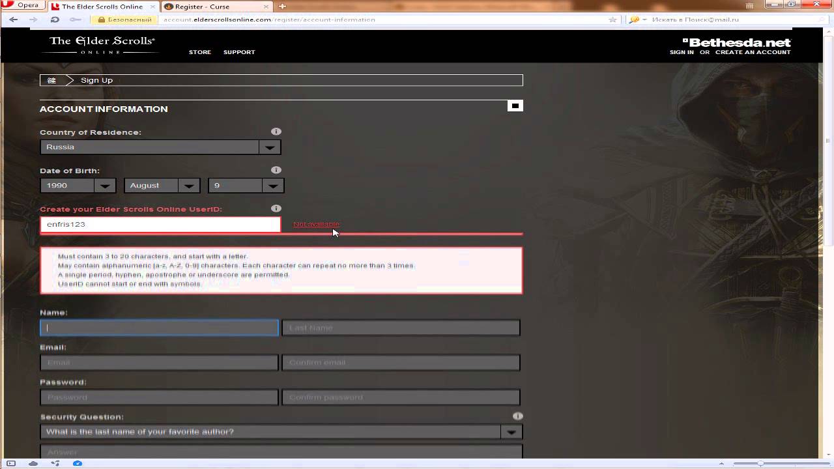
Task: Reload the page with refresh icon
Action: pos(55,20)
